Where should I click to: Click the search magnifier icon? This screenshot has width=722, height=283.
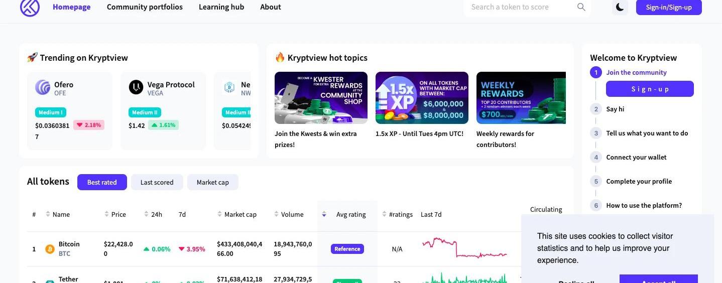pyautogui.click(x=581, y=7)
